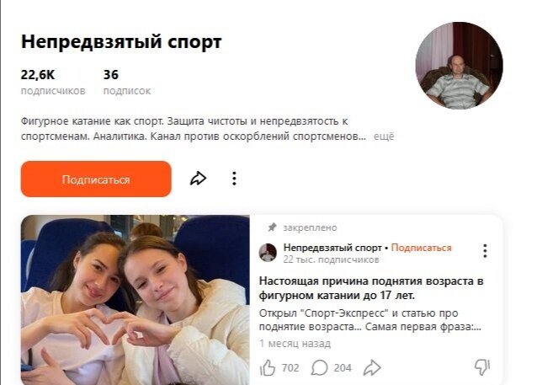Click the orange Подписаться link in post
Viewport: 537px width, 385px height.
tap(421, 248)
